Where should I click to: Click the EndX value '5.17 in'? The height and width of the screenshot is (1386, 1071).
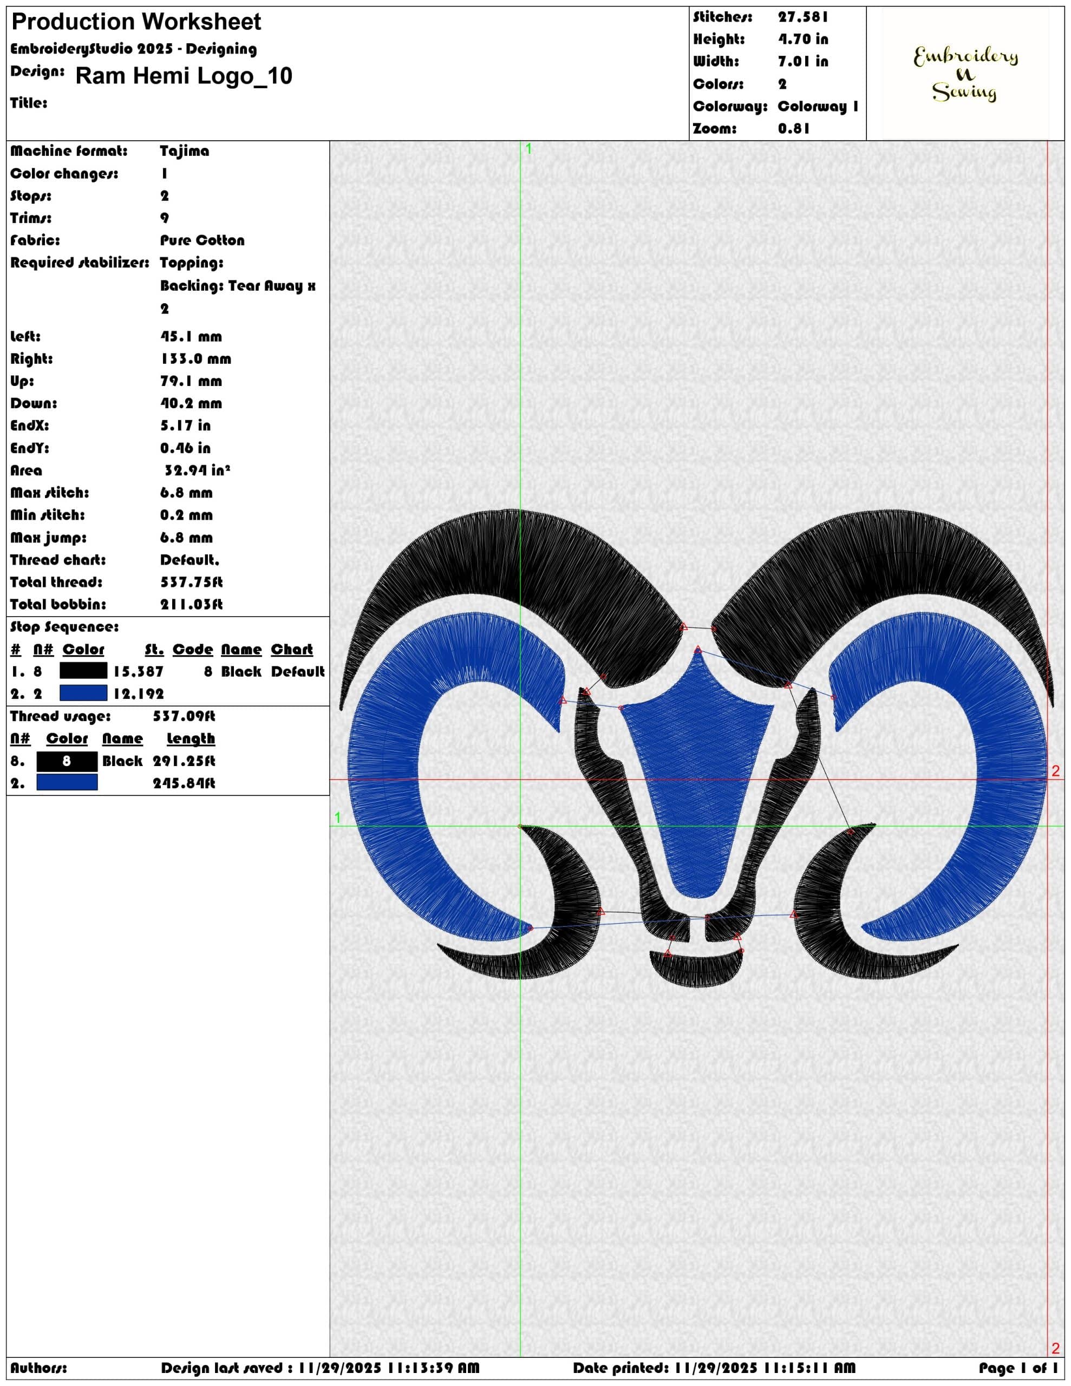tap(185, 426)
